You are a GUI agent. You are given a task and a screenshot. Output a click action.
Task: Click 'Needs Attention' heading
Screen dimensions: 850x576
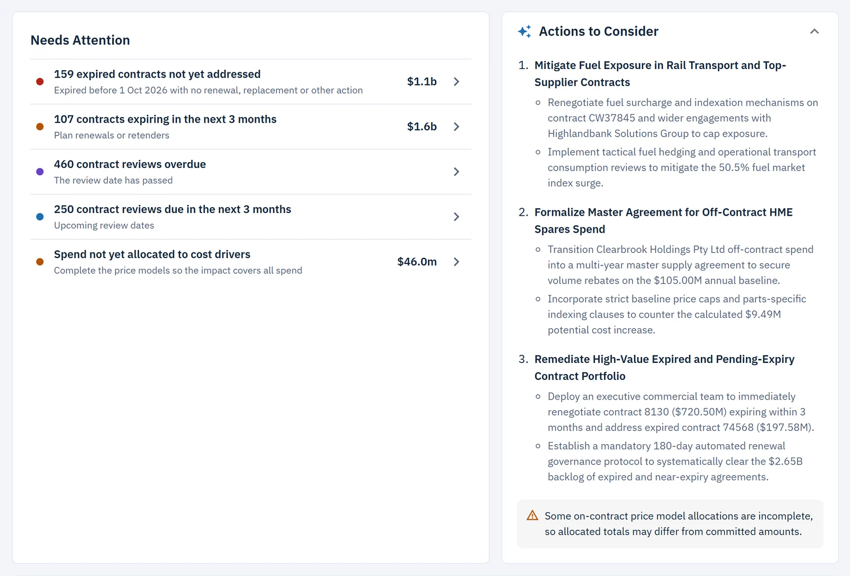click(x=80, y=40)
